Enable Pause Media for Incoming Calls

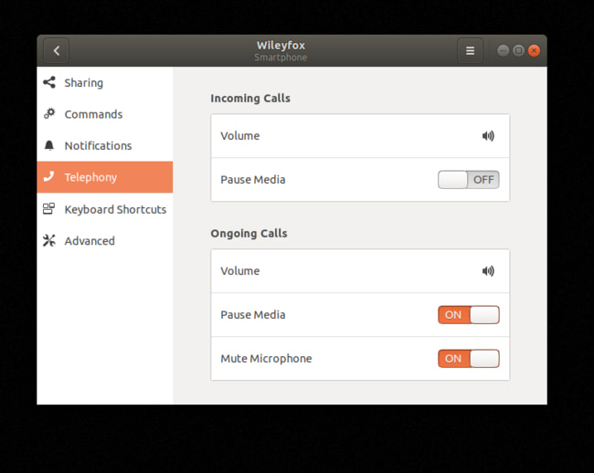pyautogui.click(x=468, y=180)
